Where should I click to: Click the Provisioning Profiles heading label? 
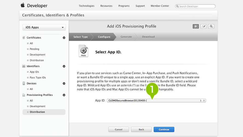coord(40,95)
